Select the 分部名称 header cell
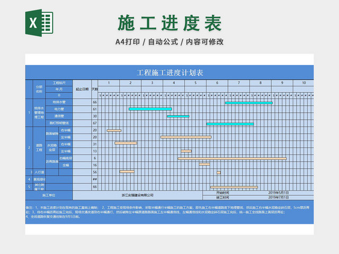 pos(39,89)
